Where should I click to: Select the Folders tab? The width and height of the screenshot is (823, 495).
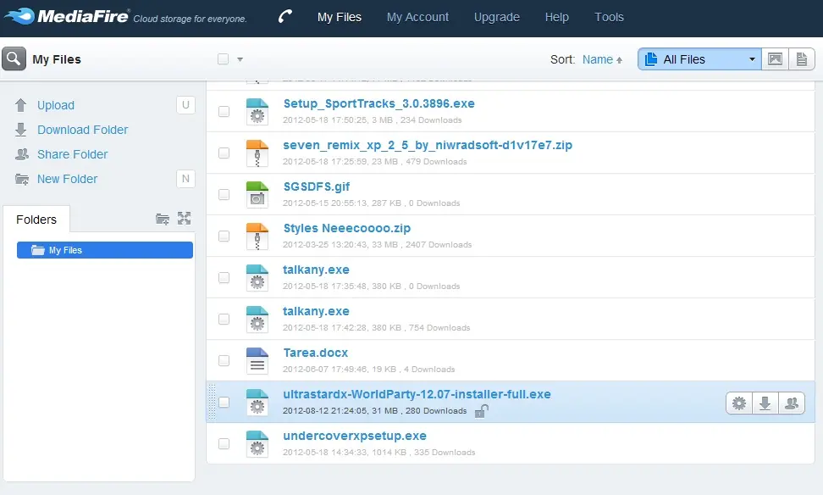click(x=36, y=220)
